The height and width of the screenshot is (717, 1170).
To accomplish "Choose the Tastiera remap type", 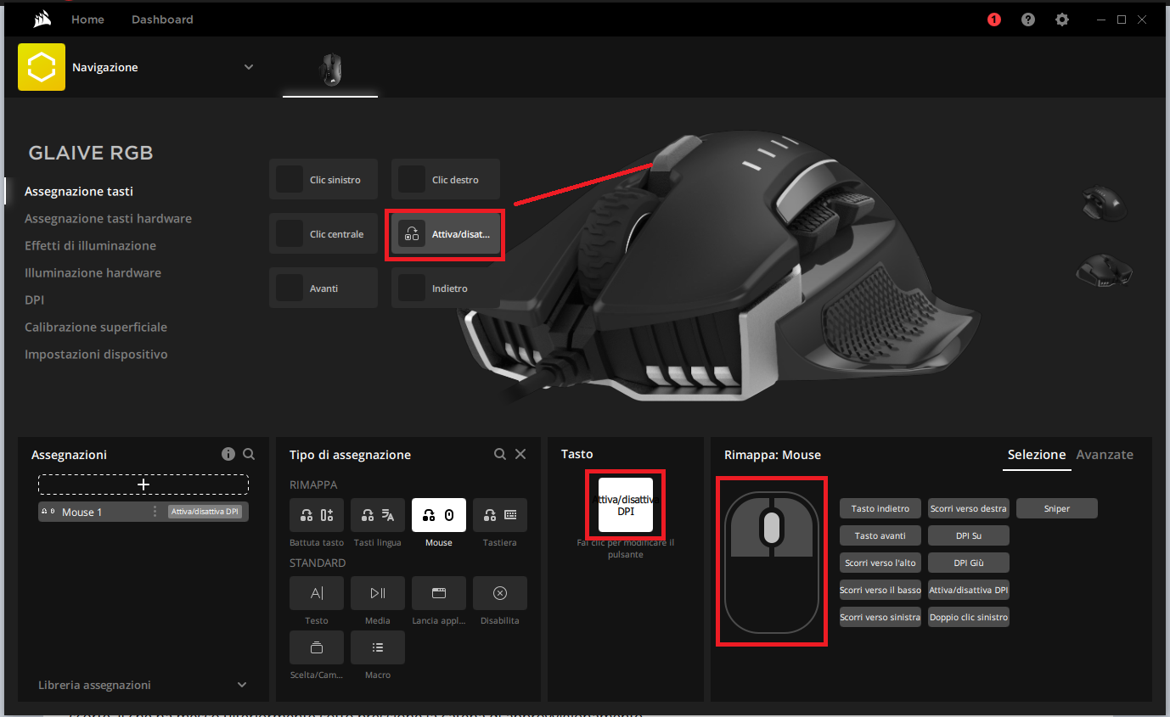I will tap(500, 515).
